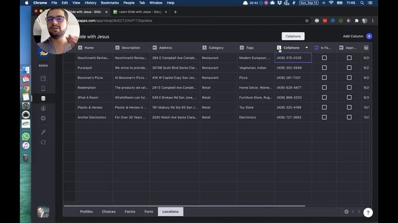
Task: Toggle Approved checkbox for Anchor Electronics
Action: coord(349,117)
